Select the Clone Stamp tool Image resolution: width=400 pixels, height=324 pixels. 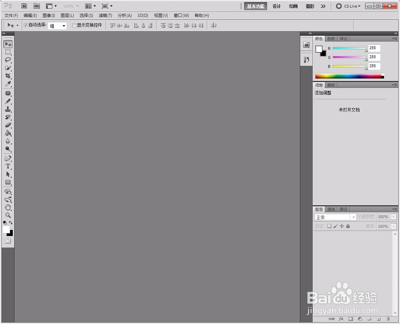[x=8, y=109]
